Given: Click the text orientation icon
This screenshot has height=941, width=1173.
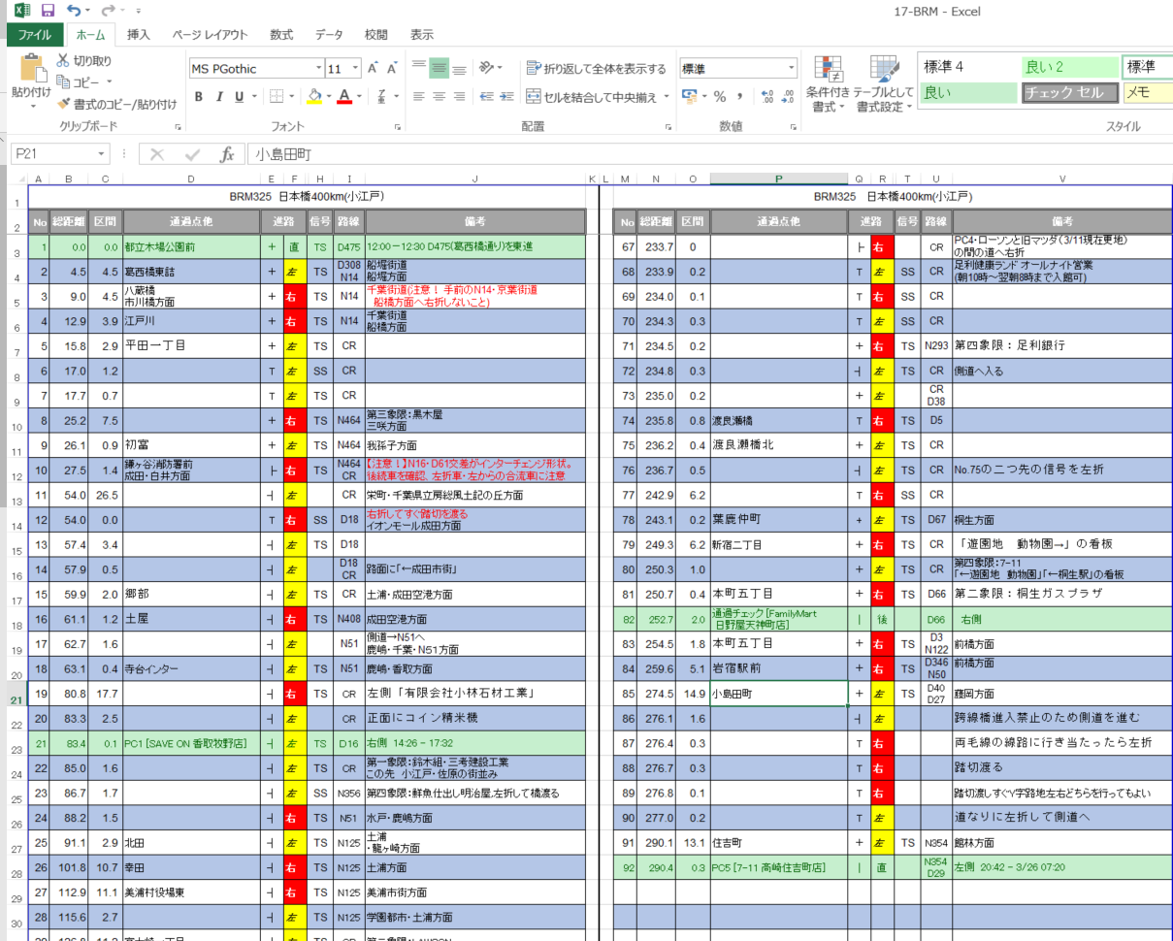Looking at the screenshot, I should pyautogui.click(x=487, y=69).
